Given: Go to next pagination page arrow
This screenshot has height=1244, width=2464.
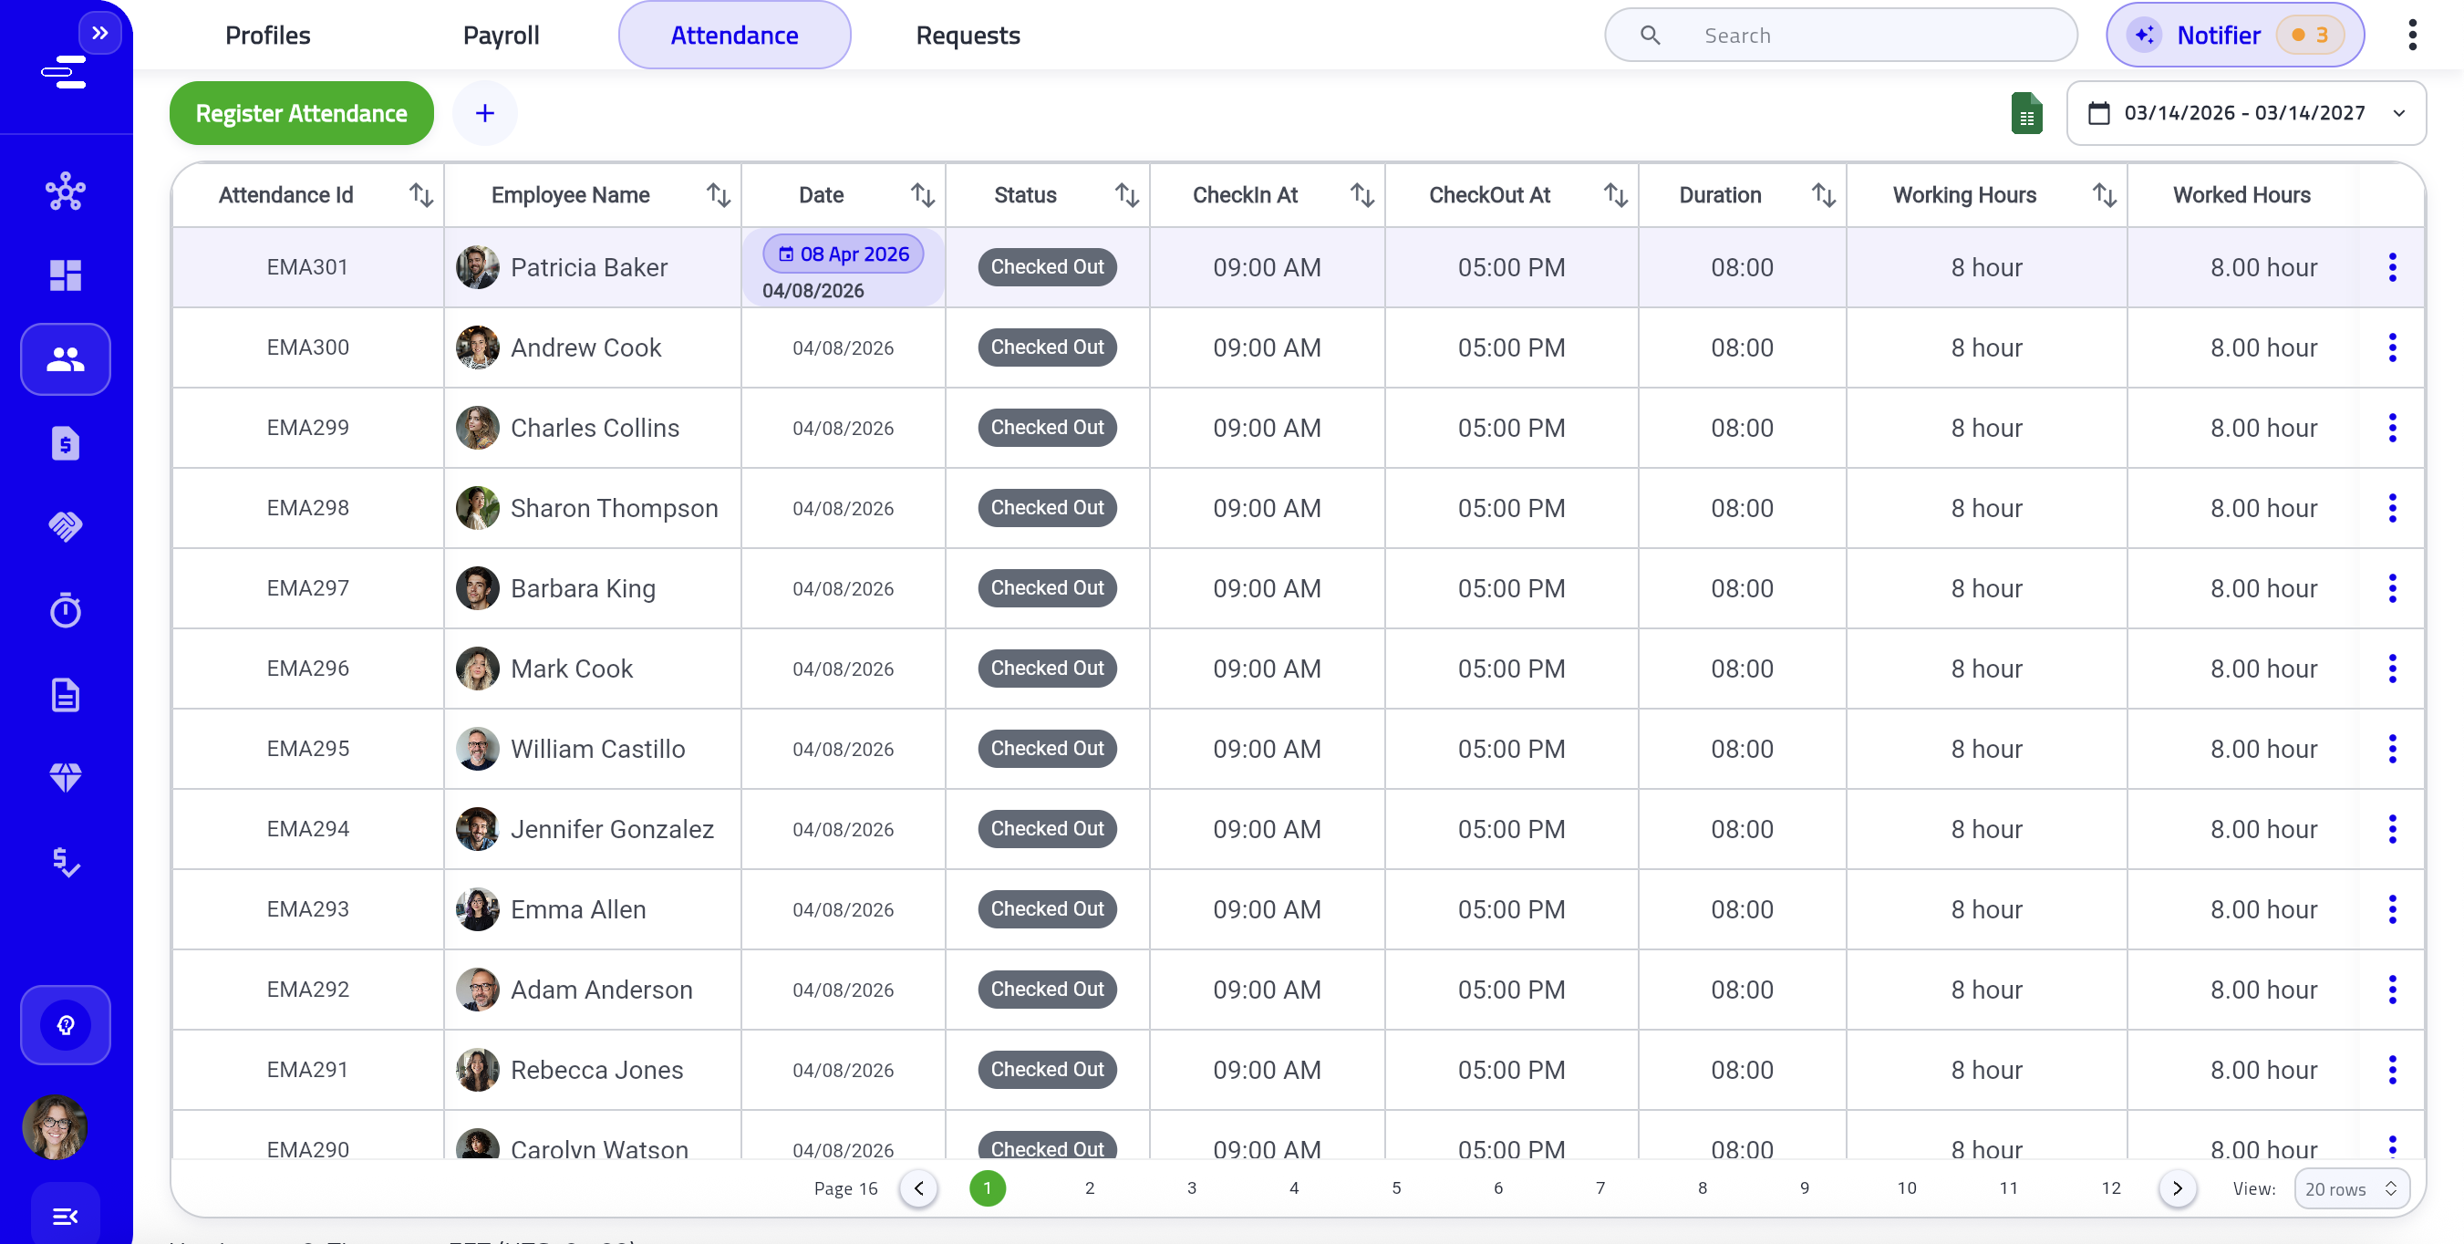Looking at the screenshot, I should tap(2177, 1188).
